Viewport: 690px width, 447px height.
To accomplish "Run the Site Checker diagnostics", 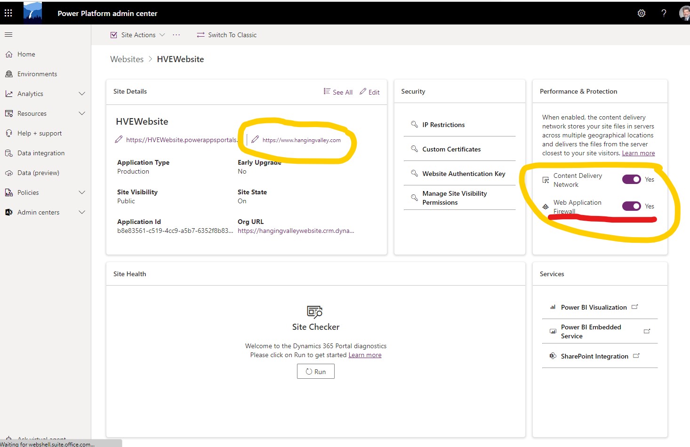I will coord(316,371).
